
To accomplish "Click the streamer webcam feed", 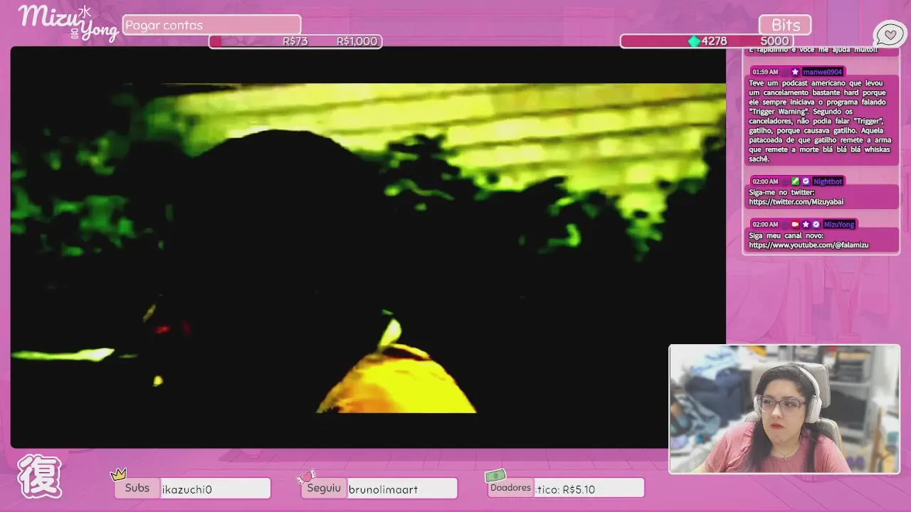I will [x=784, y=409].
